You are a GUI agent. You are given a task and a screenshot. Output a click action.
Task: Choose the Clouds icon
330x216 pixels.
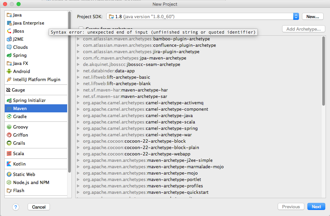[9, 47]
